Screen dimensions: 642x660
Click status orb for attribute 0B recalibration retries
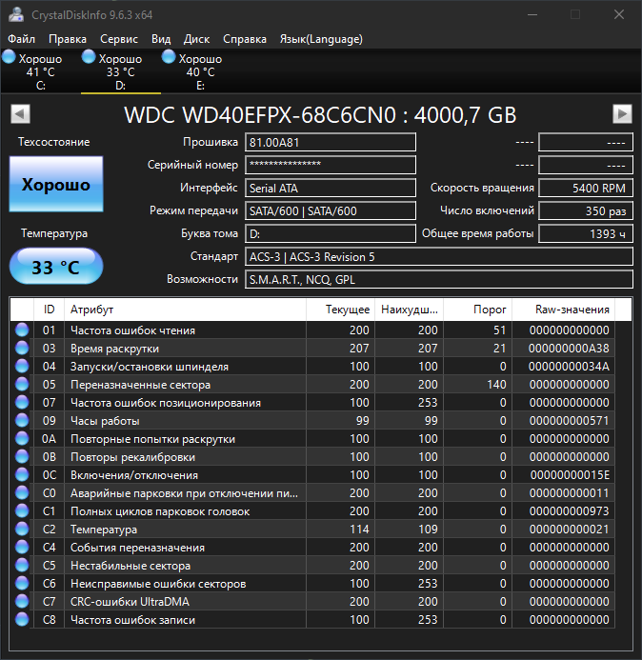[x=22, y=457]
